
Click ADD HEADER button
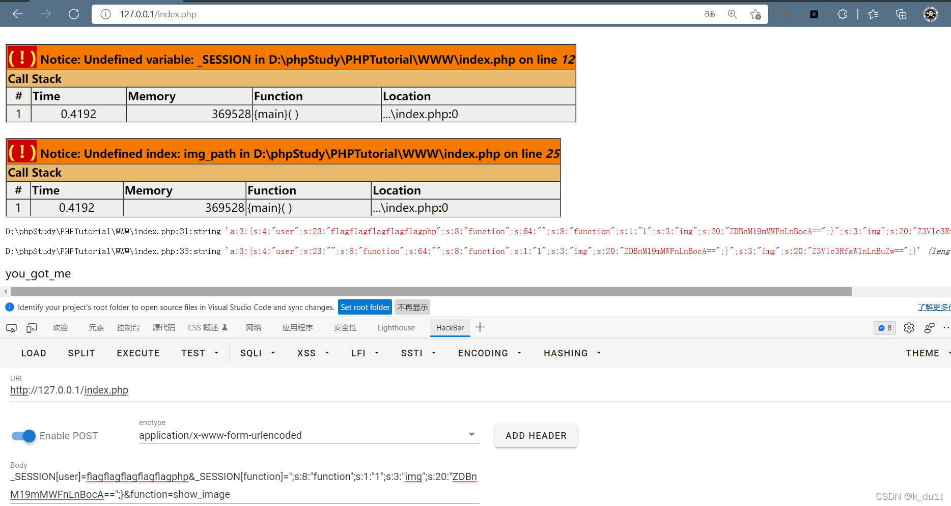[536, 436]
